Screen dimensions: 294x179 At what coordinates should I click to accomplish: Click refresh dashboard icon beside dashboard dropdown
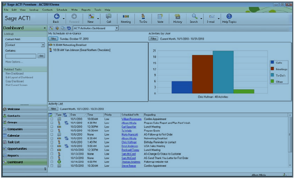pos(69,28)
